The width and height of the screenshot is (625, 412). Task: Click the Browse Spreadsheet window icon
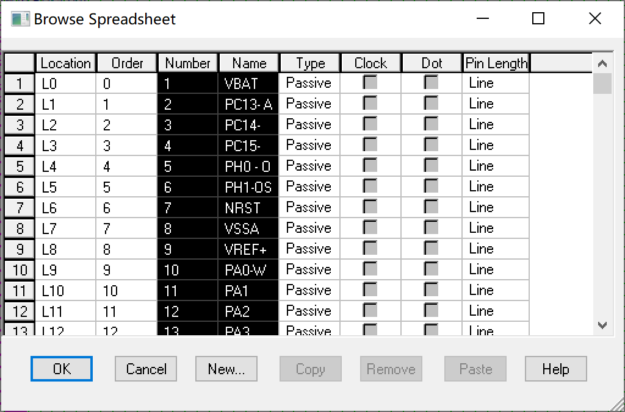tap(20, 19)
